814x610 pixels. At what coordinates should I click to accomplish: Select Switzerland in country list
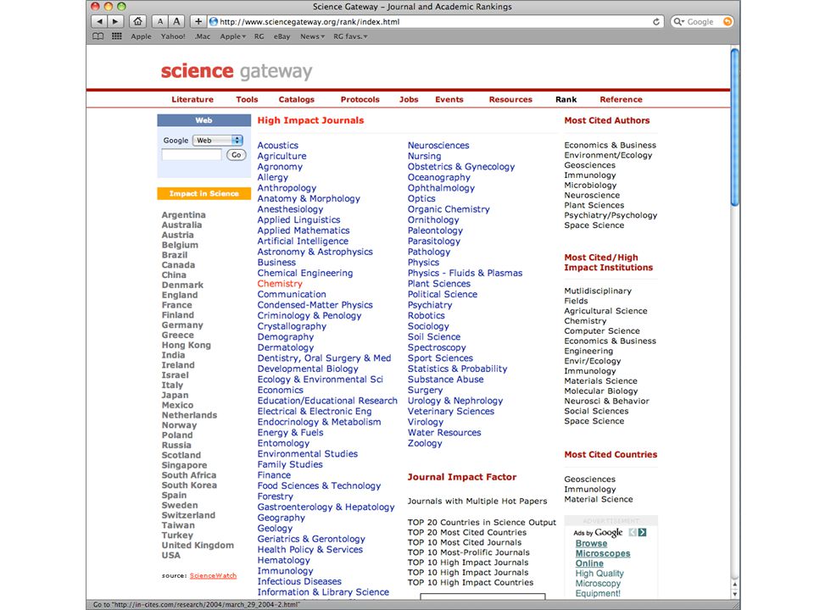click(188, 515)
